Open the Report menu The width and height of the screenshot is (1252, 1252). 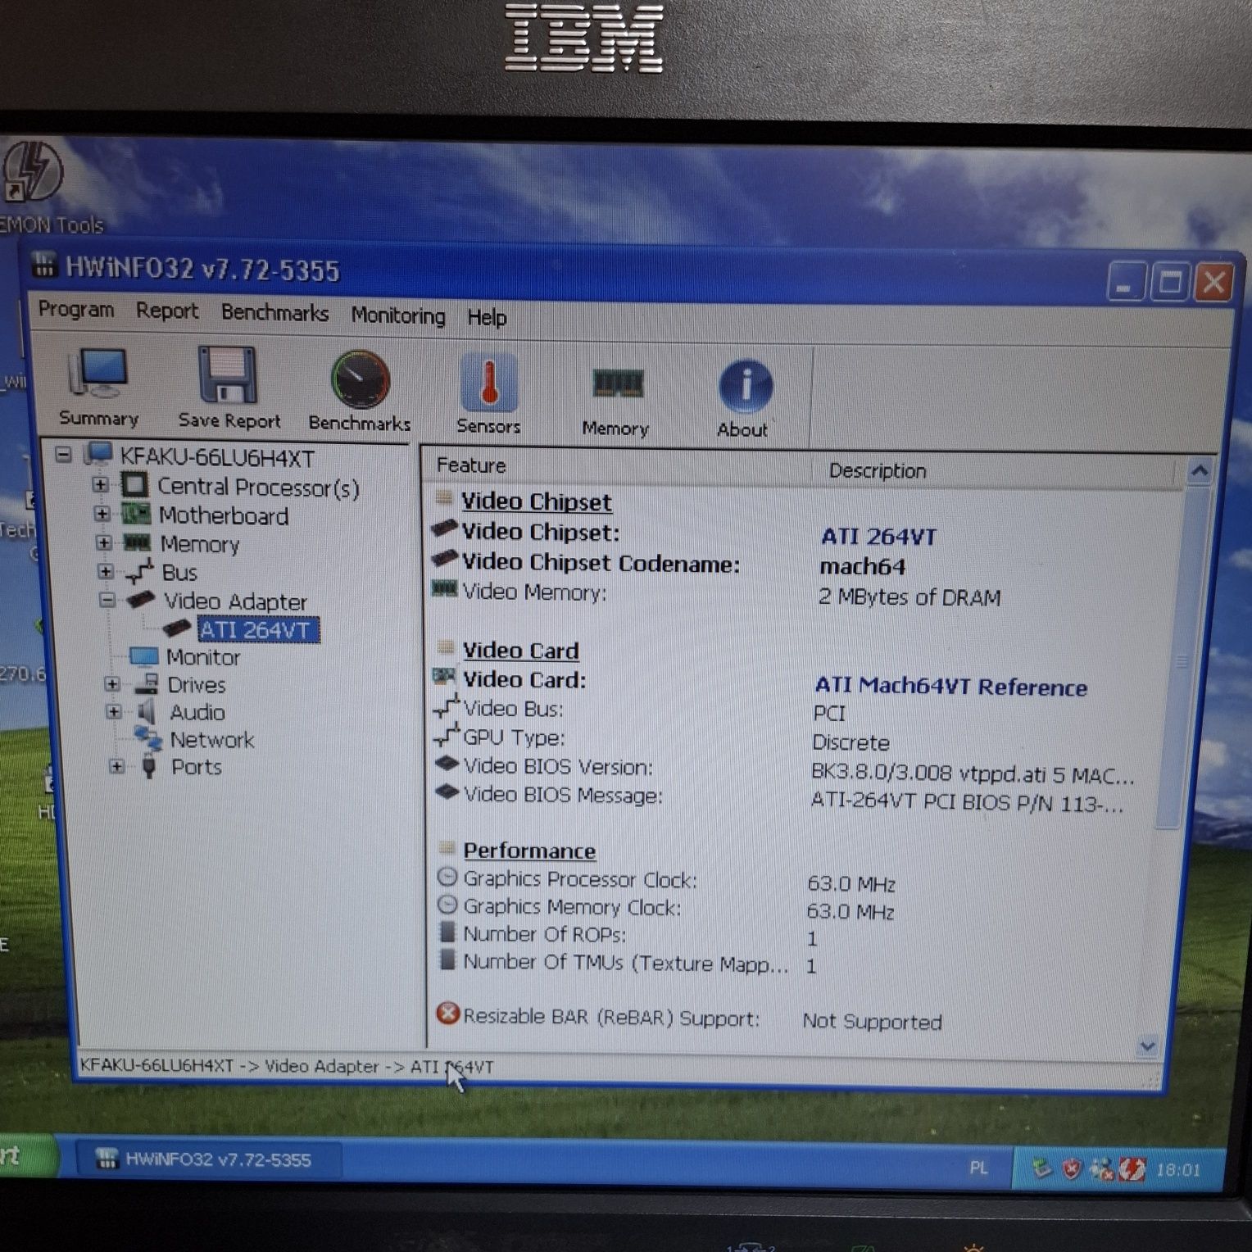[167, 311]
